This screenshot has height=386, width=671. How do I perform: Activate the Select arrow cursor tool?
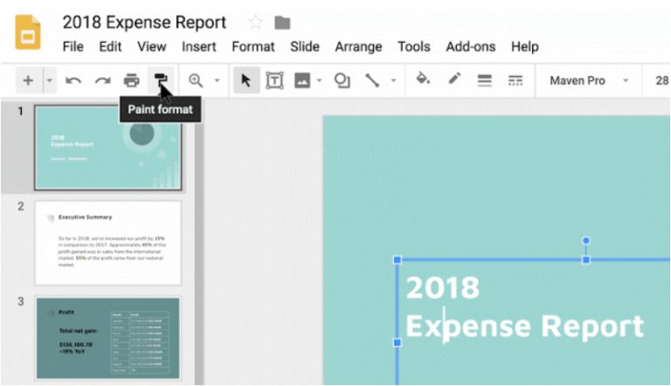[x=246, y=80]
